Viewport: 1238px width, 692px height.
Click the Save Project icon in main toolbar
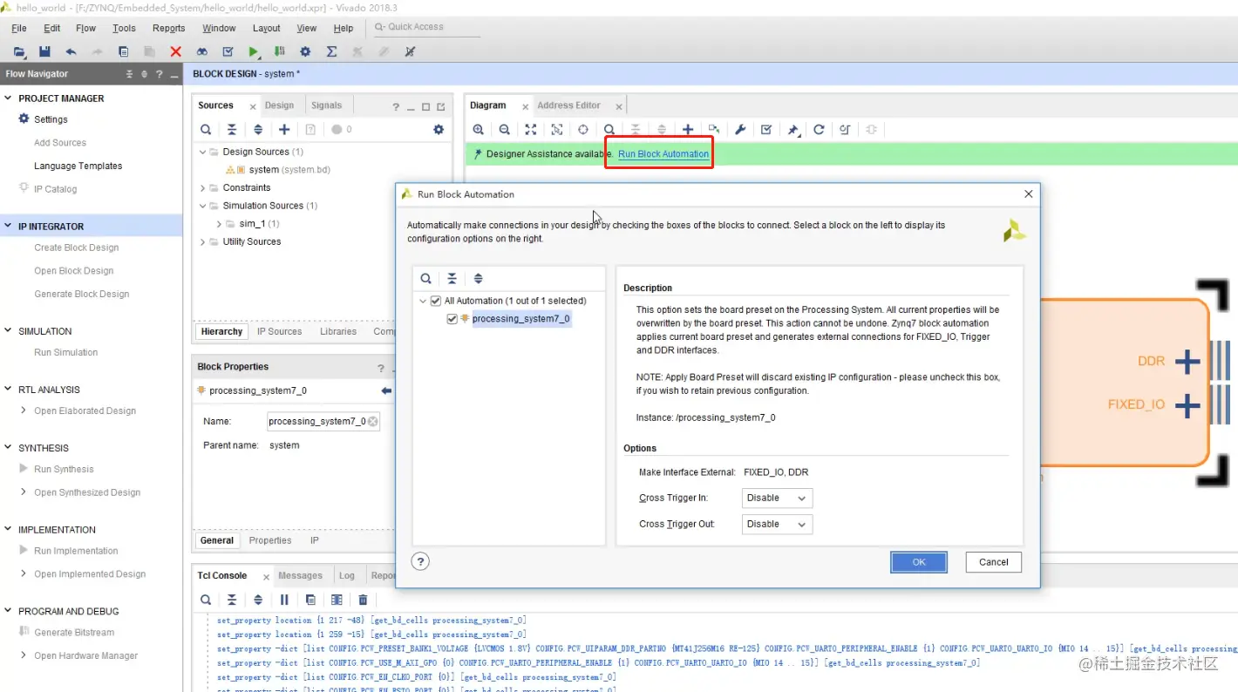pos(44,51)
